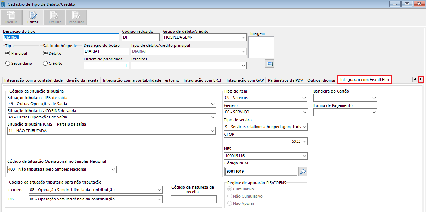Viewport: 426px width, 212px height.
Task: Switch to Integração com E.C.F tab
Action: tap(203, 80)
